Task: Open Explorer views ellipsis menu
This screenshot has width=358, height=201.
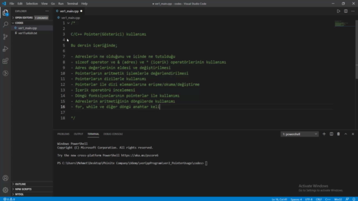Action: click(47, 11)
